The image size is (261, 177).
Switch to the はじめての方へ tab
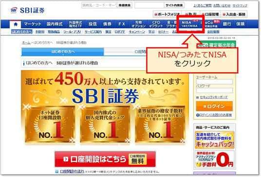[63, 52]
